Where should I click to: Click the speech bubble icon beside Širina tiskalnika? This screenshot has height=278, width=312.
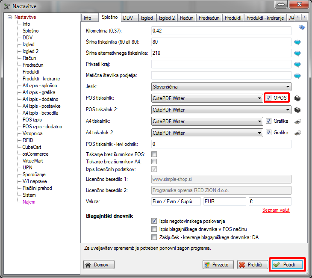[x=298, y=42]
